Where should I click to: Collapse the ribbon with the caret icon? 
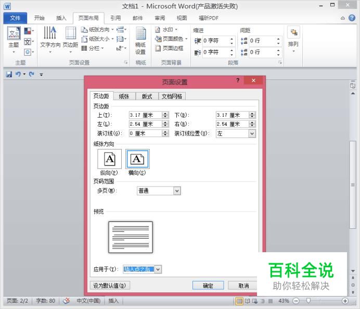point(343,18)
